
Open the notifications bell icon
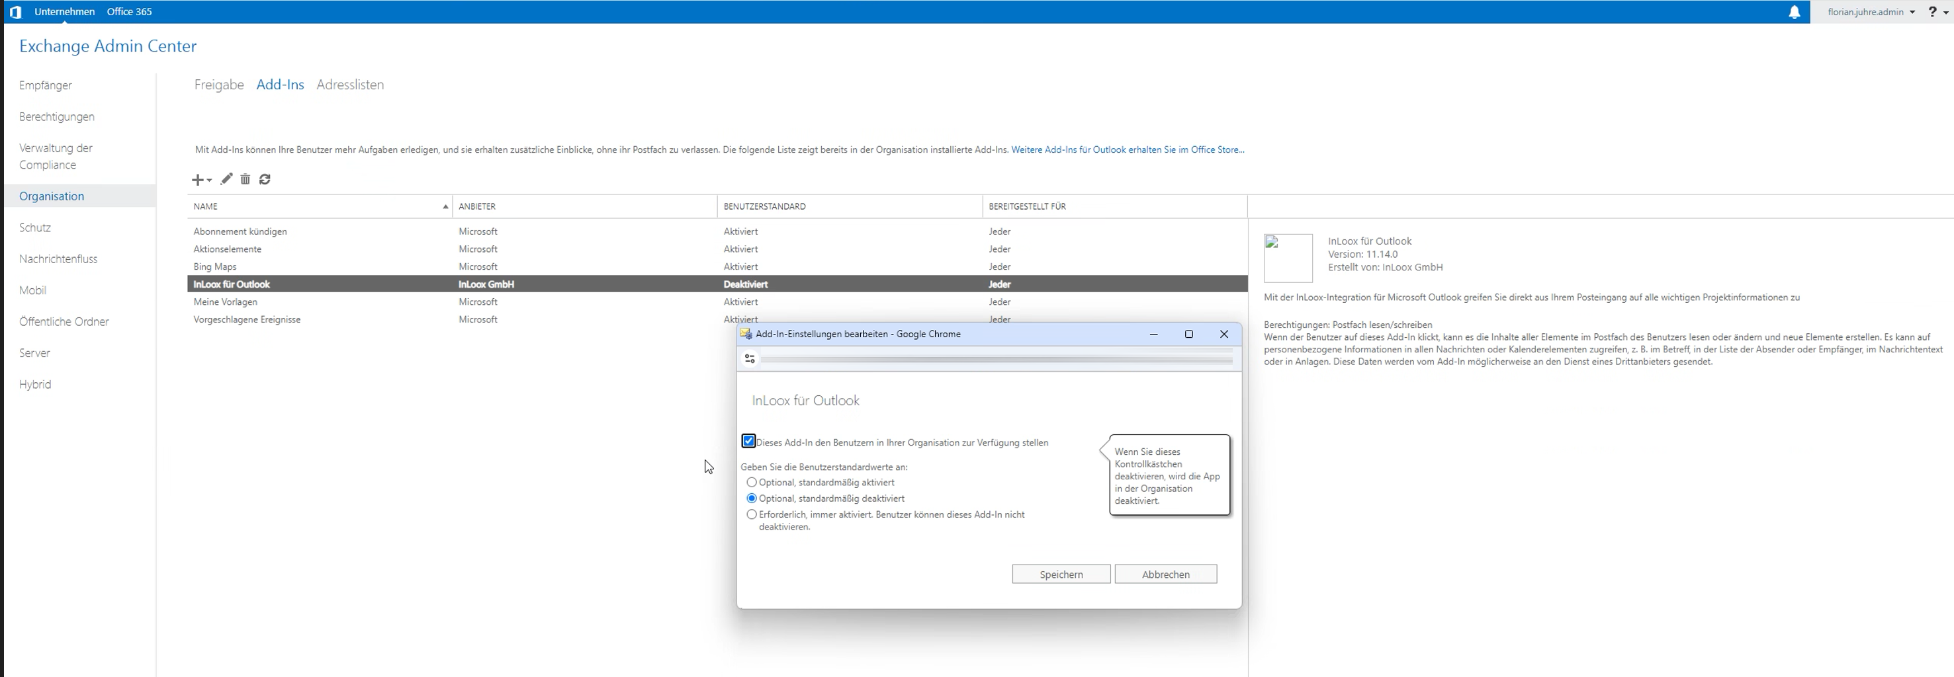pyautogui.click(x=1794, y=12)
